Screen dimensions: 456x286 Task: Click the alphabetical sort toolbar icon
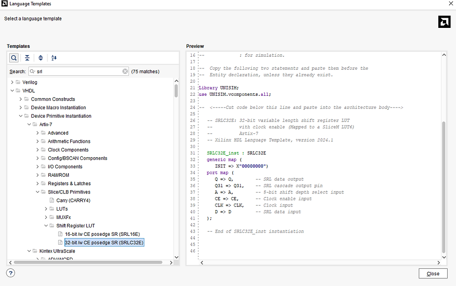(x=54, y=58)
